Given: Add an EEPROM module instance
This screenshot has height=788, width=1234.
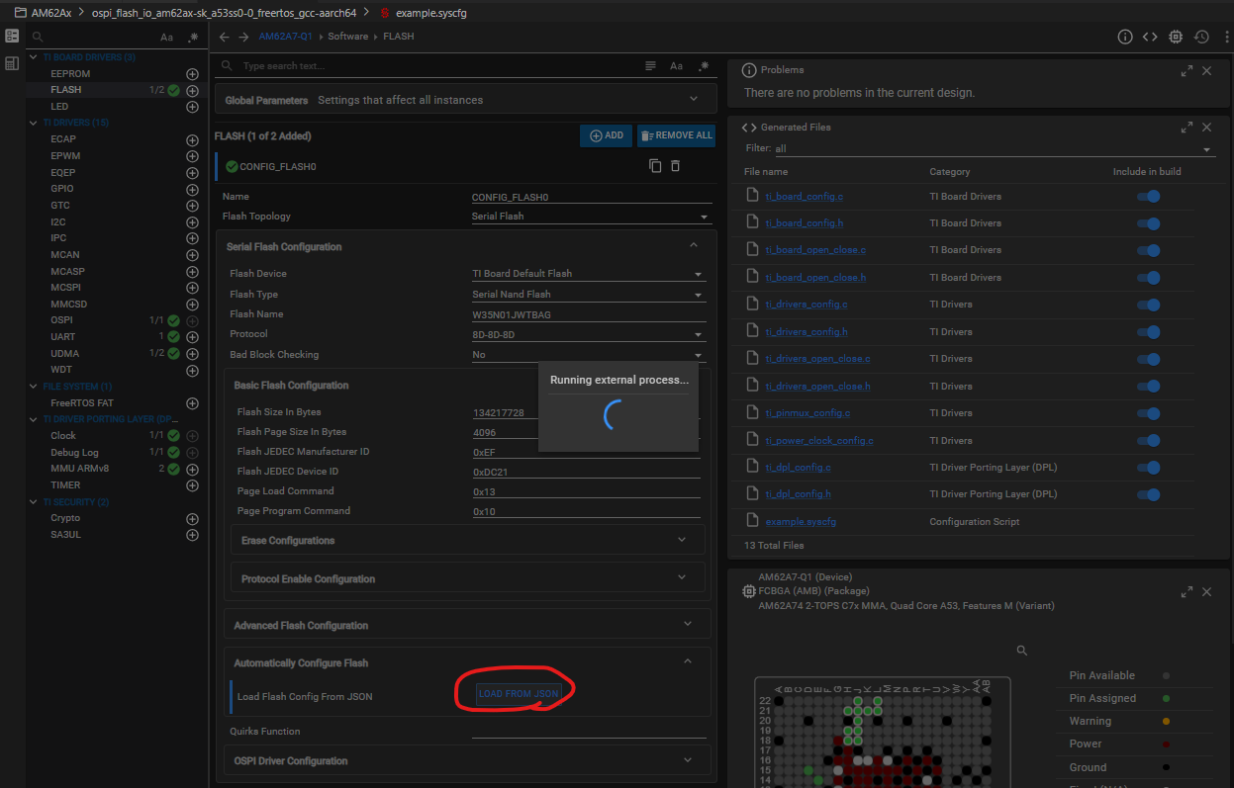Looking at the screenshot, I should coord(192,74).
